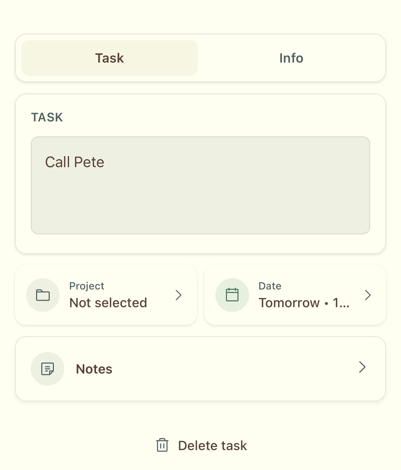Open the Date picker chevron arrow

(x=368, y=295)
